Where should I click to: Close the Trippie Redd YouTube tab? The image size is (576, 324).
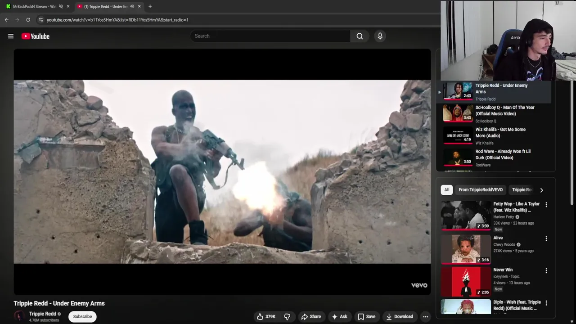[x=139, y=6]
